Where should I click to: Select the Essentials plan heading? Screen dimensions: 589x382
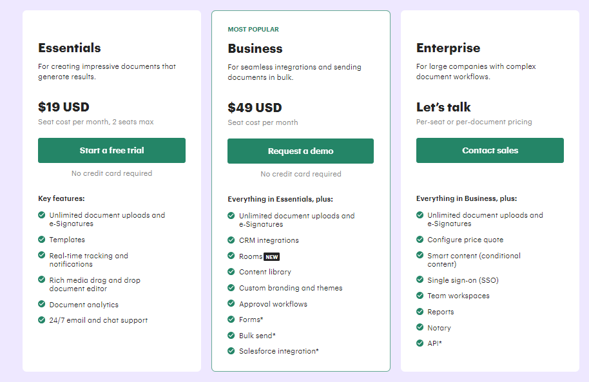[x=70, y=48]
